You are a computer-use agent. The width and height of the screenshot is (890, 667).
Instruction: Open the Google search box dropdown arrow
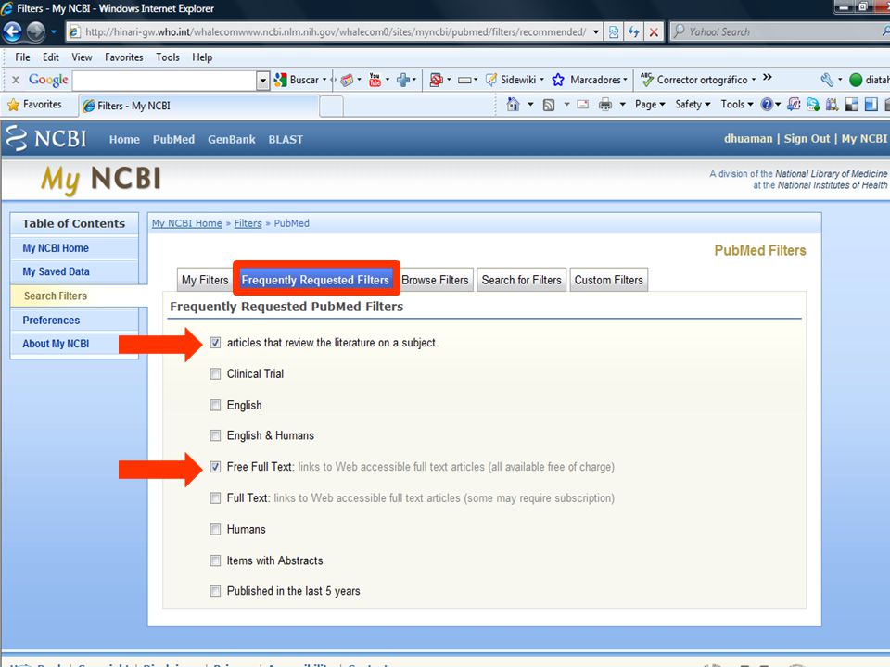click(x=262, y=81)
